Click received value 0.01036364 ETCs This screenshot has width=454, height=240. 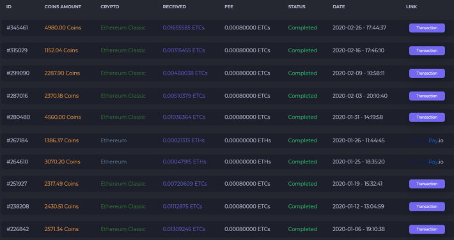tap(184, 117)
